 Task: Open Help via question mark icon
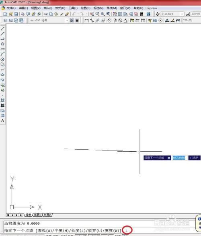(x=148, y=14)
